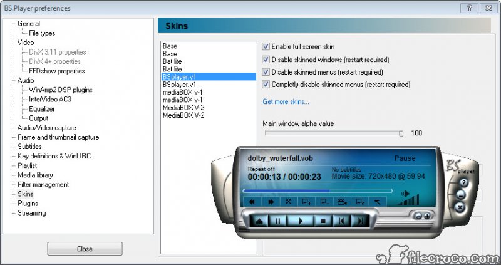The height and width of the screenshot is (265, 501).
Task: Select Skins in the preferences tree
Action: point(26,194)
